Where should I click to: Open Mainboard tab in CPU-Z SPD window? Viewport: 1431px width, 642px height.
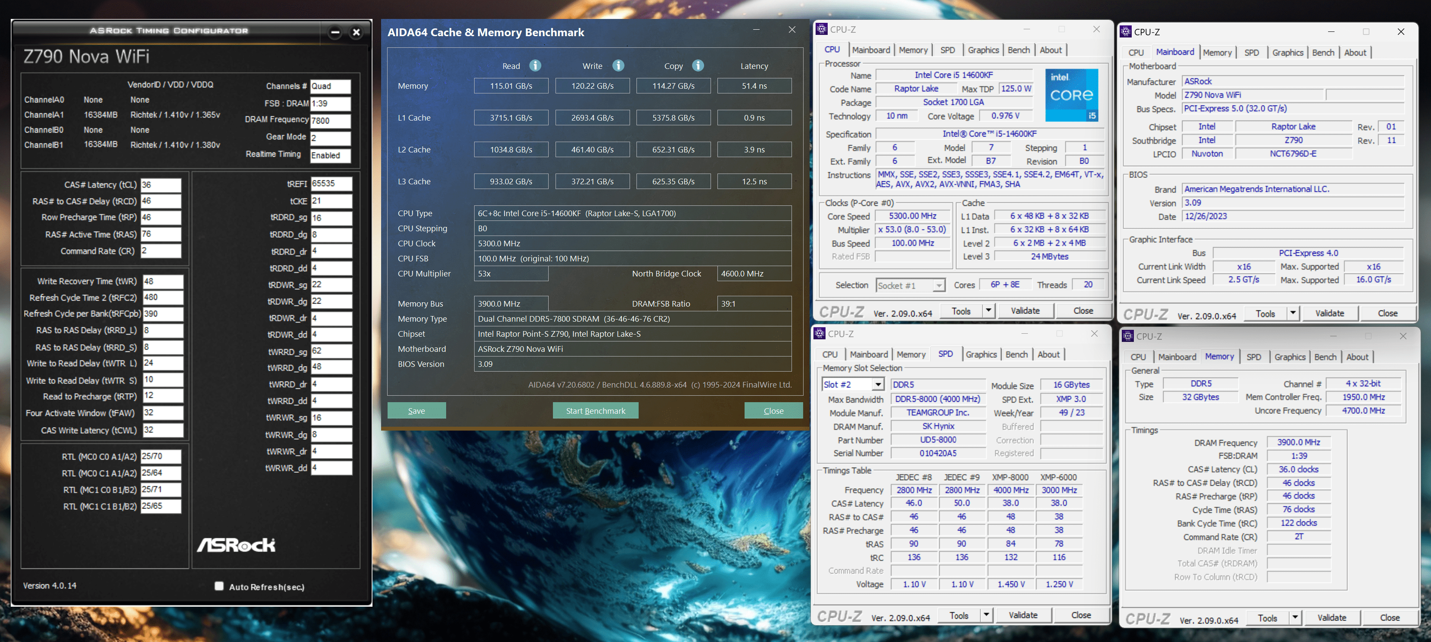(868, 354)
